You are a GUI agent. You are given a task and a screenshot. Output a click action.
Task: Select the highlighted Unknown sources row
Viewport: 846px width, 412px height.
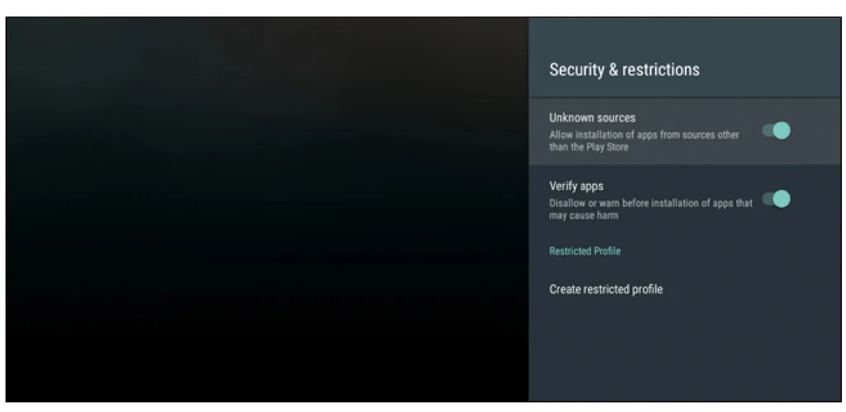tap(684, 130)
